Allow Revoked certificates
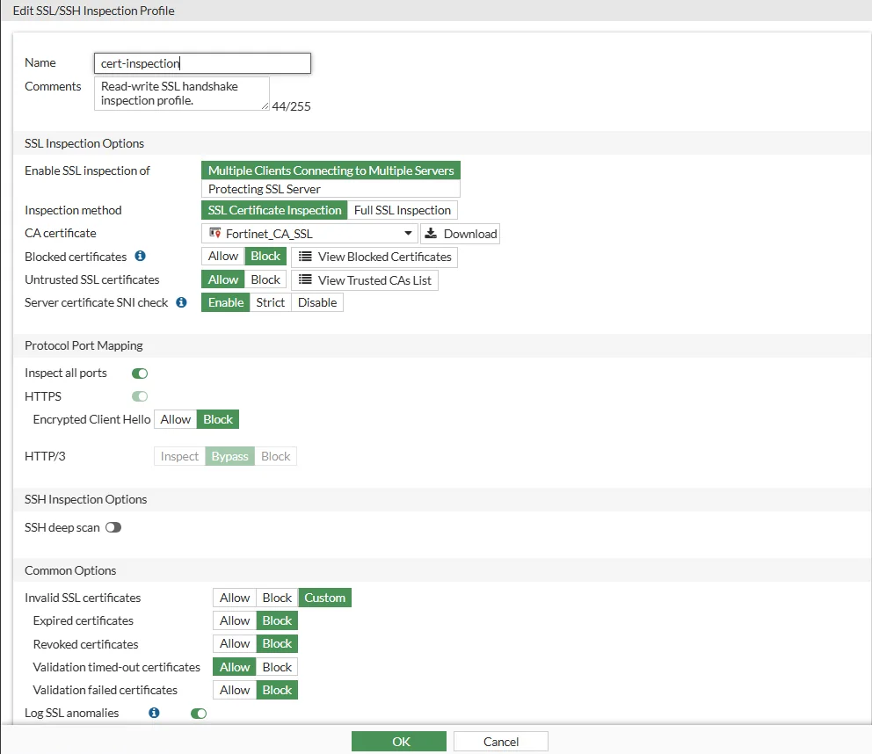 (235, 644)
